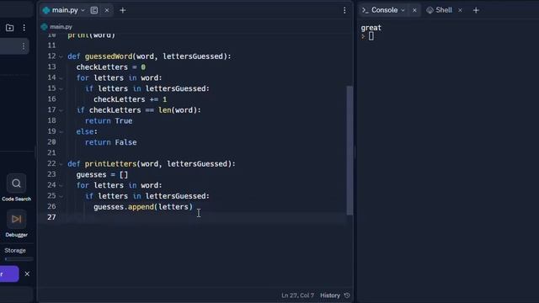
Task: Click 'checkLetters += 1' on line 16
Action: point(130,99)
